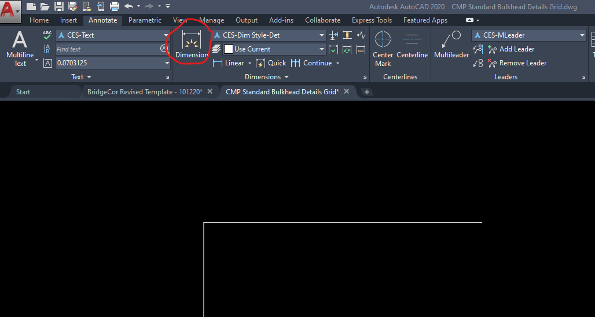Click the Find text search magnifier icon
The width and height of the screenshot is (595, 317).
(164, 49)
